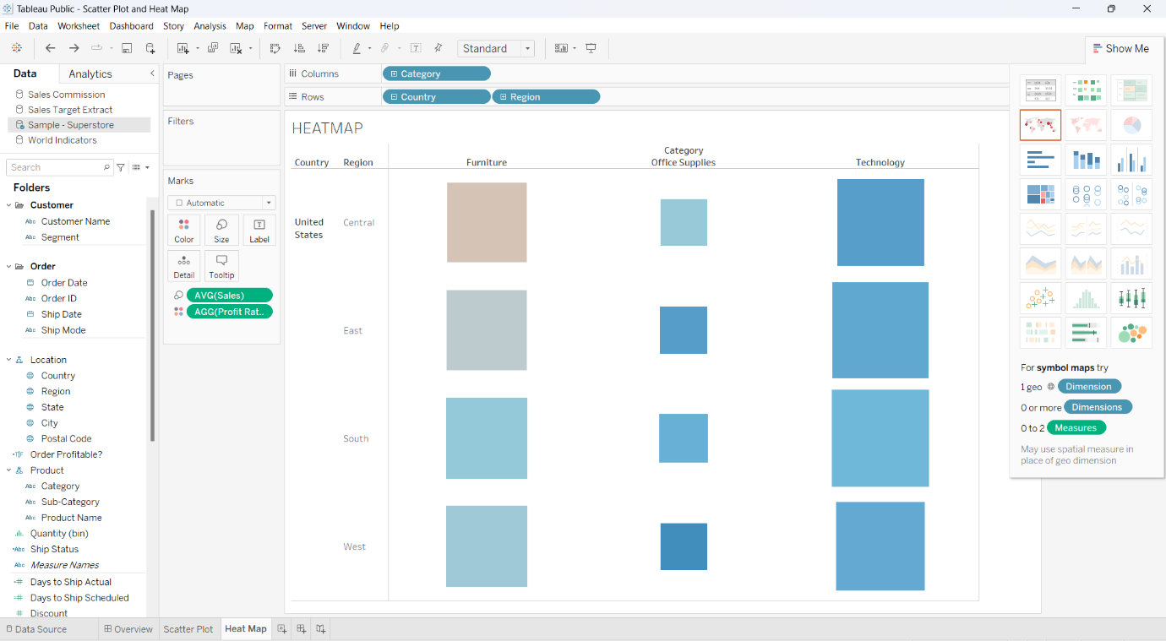Screen dimensions: 1166x641
Task: Toggle the Presentation Mode icon
Action: click(591, 48)
